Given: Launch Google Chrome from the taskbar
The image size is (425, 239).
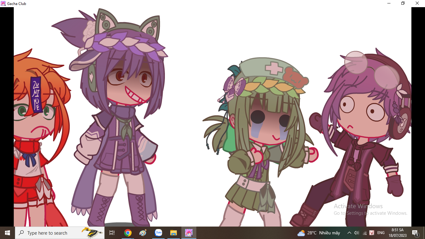Looking at the screenshot, I should coord(128,233).
